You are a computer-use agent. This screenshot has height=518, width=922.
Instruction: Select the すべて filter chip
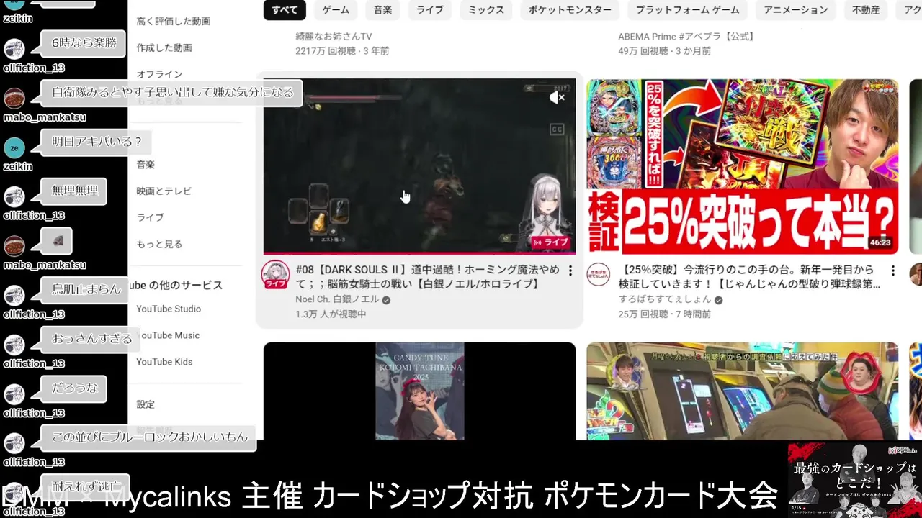click(x=285, y=10)
